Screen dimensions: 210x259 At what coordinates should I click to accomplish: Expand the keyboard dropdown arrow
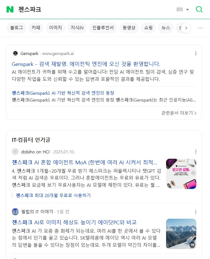(x=188, y=10)
